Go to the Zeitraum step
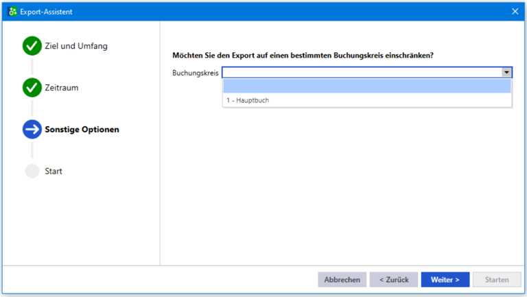527x297 pixels. tap(62, 88)
